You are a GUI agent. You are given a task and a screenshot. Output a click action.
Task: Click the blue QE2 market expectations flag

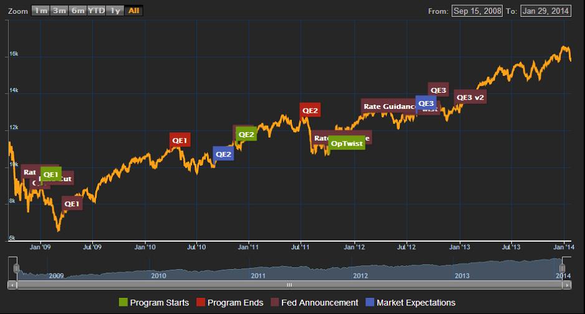[x=223, y=154]
